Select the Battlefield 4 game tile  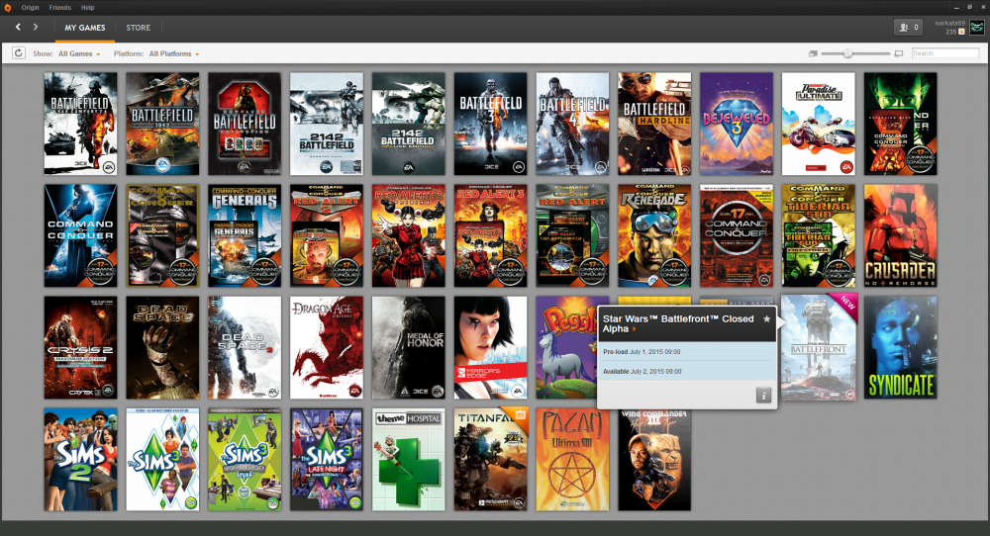point(572,124)
